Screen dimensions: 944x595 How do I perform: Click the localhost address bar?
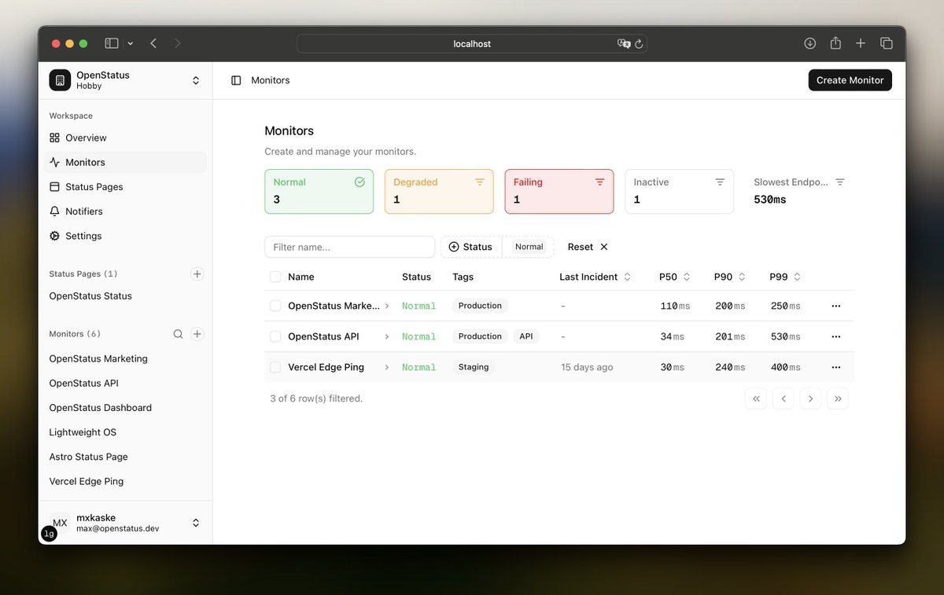[x=472, y=44]
